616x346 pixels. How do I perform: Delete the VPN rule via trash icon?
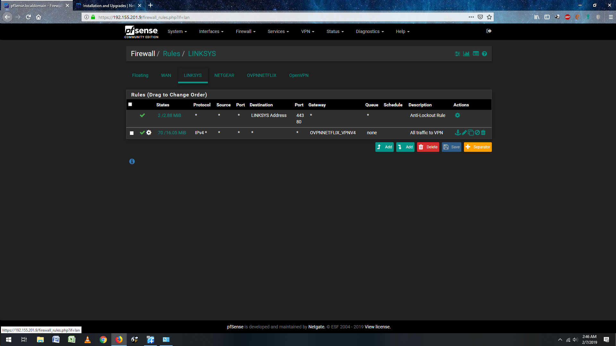483,133
